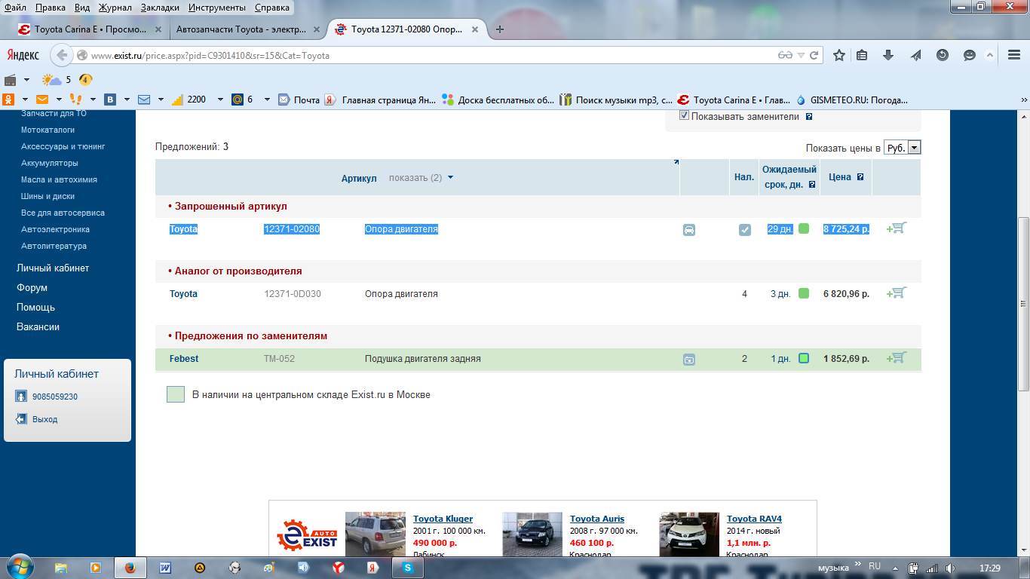Image resolution: width=1030 pixels, height=579 pixels.
Task: Click the 'Выход' logout link
Action: coord(44,419)
